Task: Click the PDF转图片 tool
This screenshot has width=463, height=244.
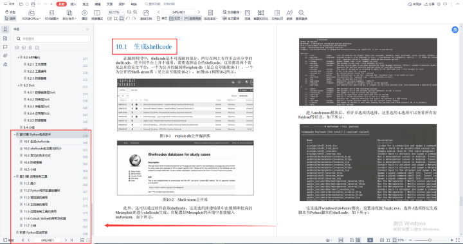Action: click(51, 15)
